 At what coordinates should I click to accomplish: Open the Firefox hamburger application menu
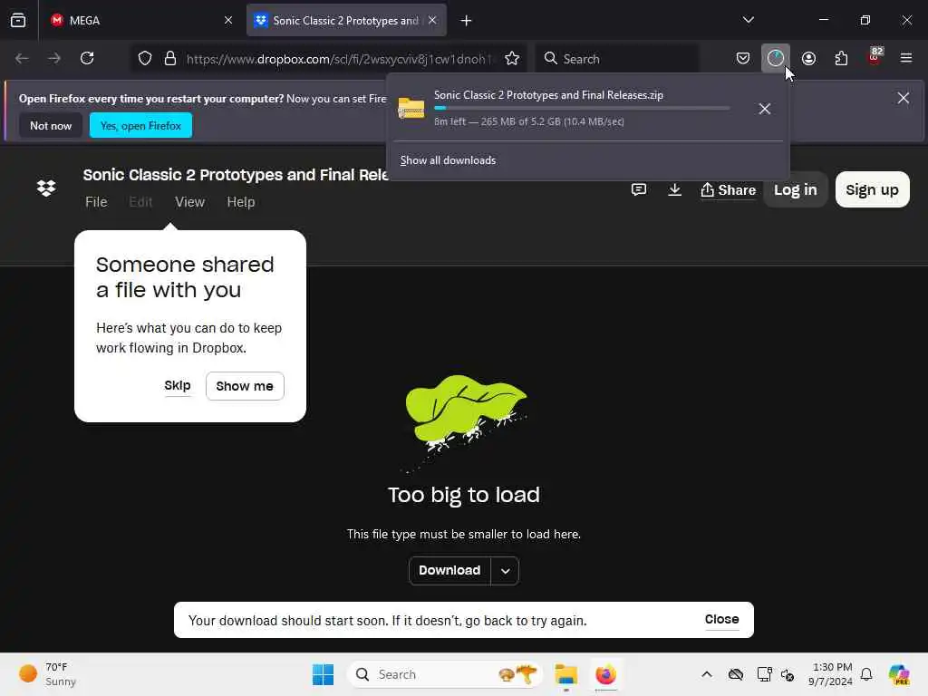pyautogui.click(x=906, y=58)
